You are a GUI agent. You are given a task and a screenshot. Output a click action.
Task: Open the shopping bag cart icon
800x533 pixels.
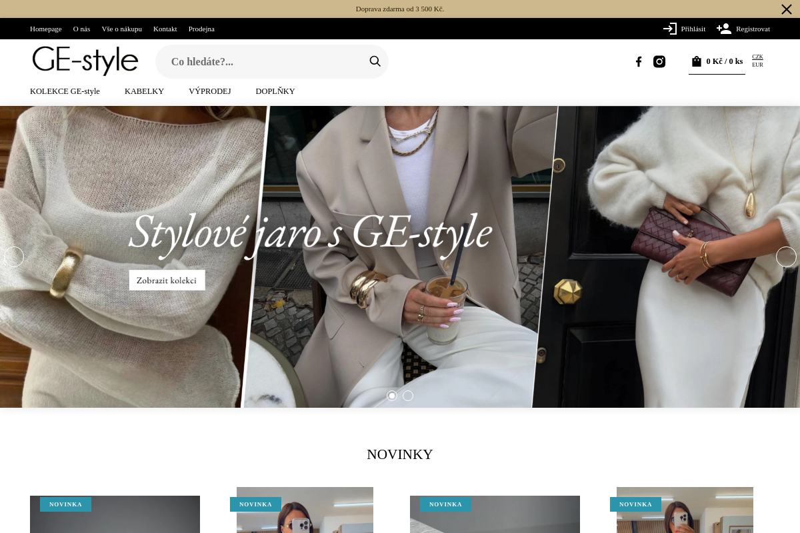coord(697,61)
